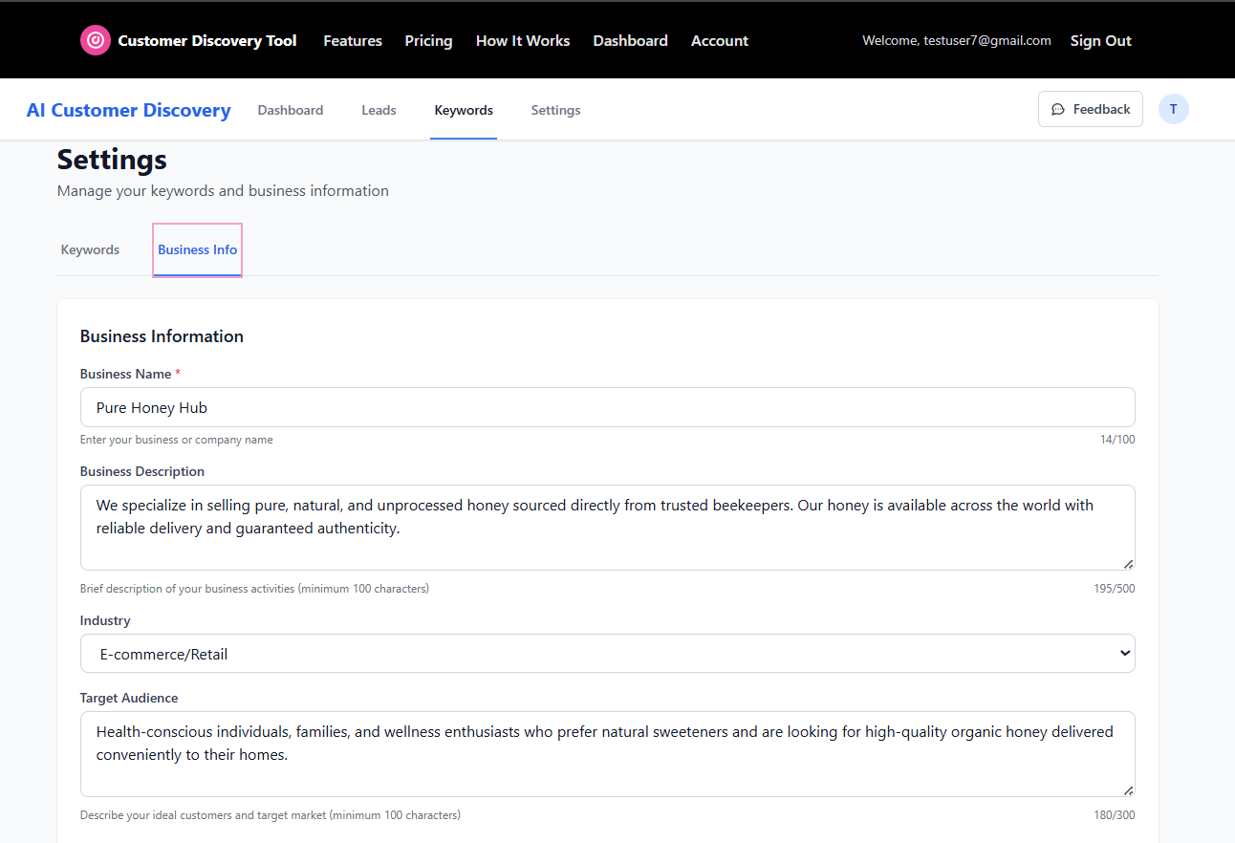Screen dimensions: 1235x843
Task: Click the Business Description label
Action: pyautogui.click(x=142, y=471)
